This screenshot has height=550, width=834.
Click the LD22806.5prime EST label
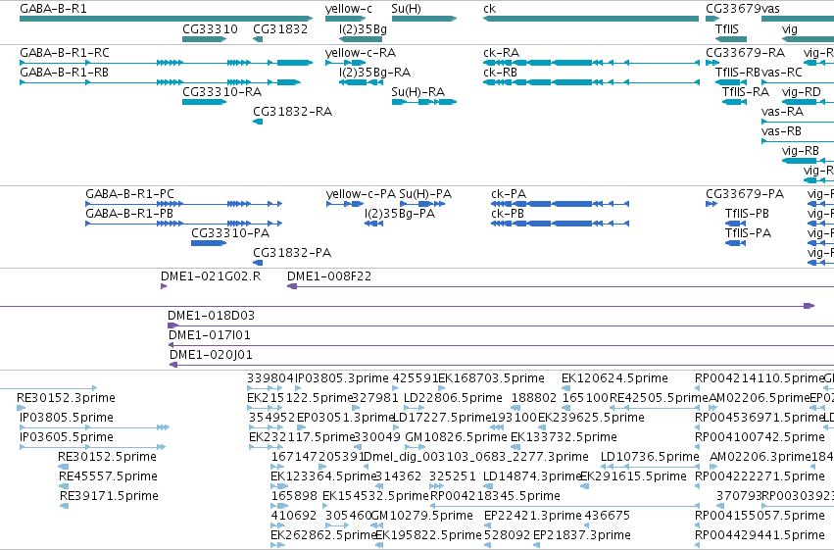(x=453, y=398)
